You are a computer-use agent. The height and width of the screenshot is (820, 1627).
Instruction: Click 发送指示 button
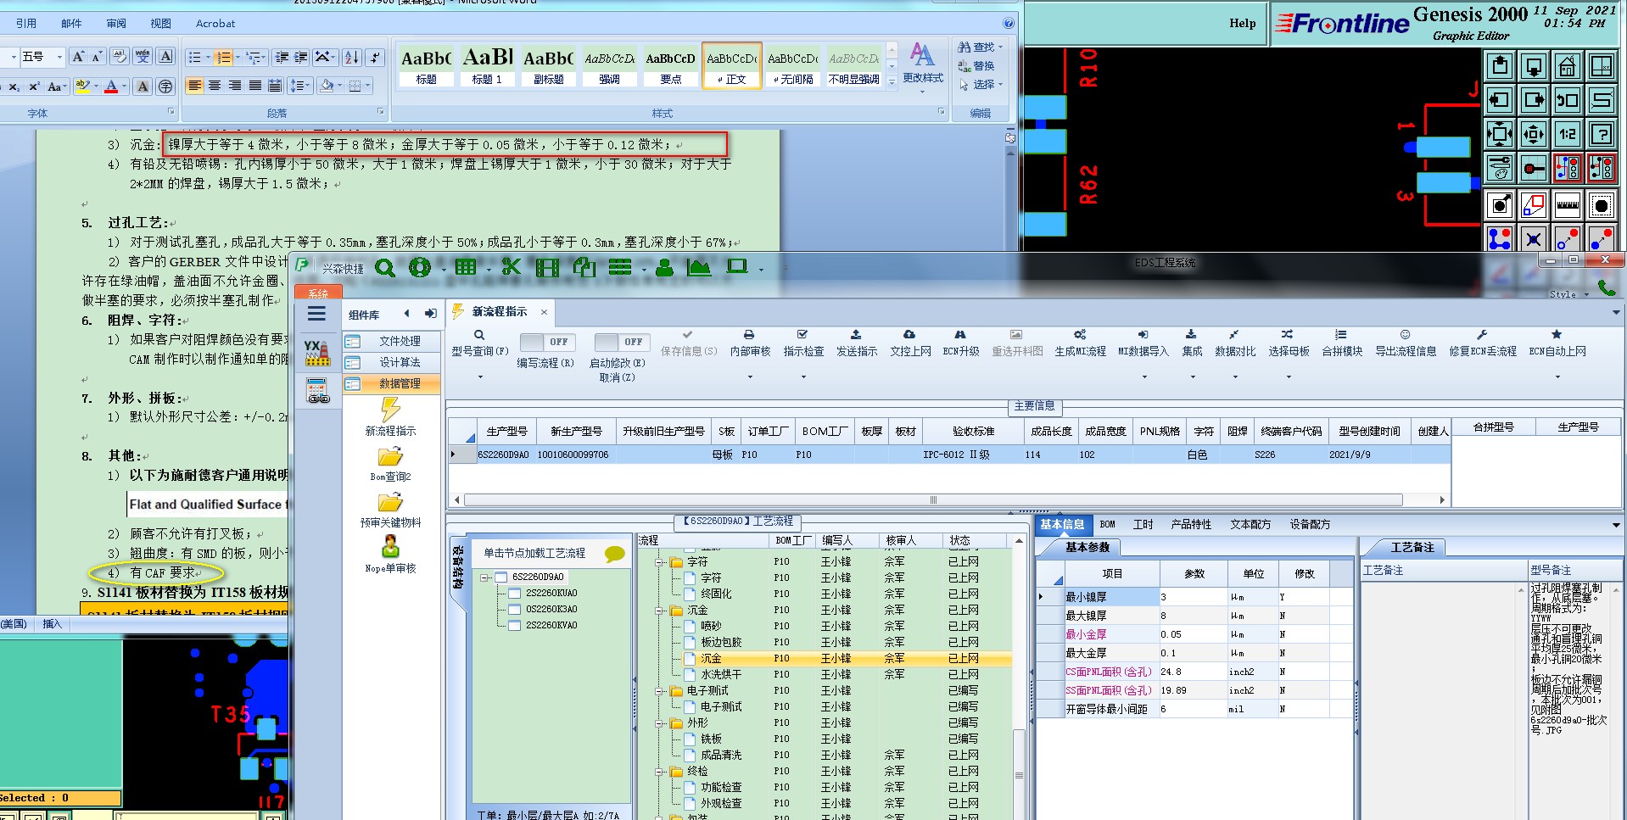click(856, 343)
